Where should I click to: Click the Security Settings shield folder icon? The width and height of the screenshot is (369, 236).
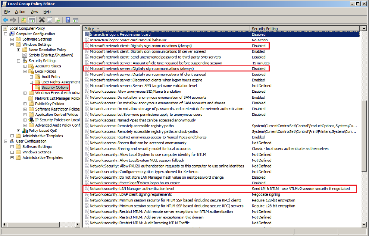(25, 61)
